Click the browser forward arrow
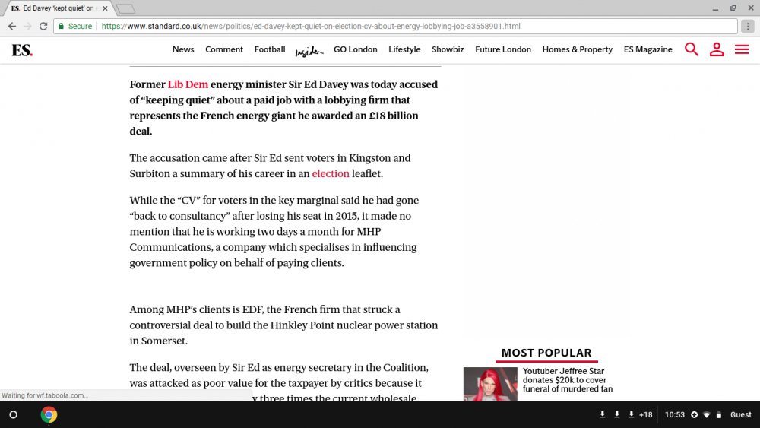Screen dimensions: 760x428 click(27, 26)
